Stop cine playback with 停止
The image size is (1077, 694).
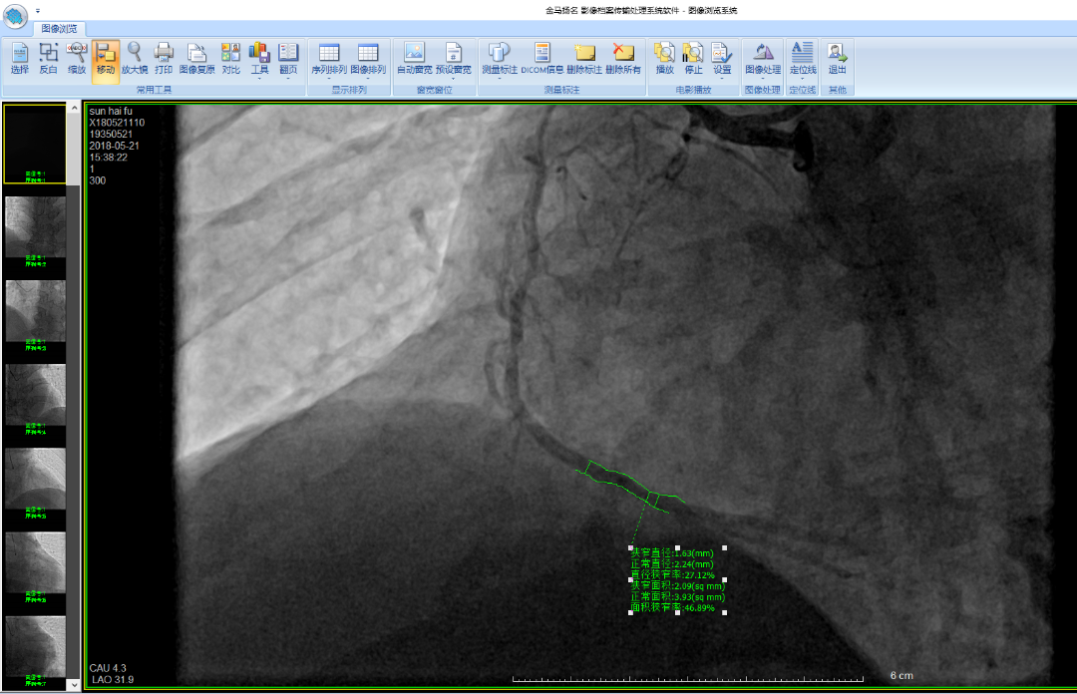[x=693, y=59]
